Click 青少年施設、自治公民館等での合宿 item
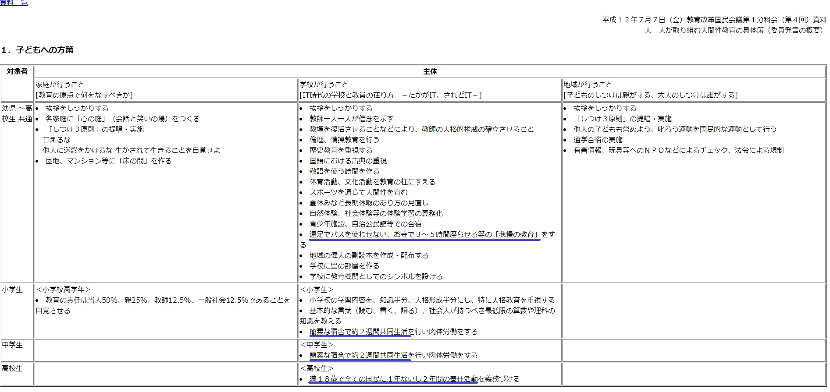The width and height of the screenshot is (830, 392). [x=365, y=224]
